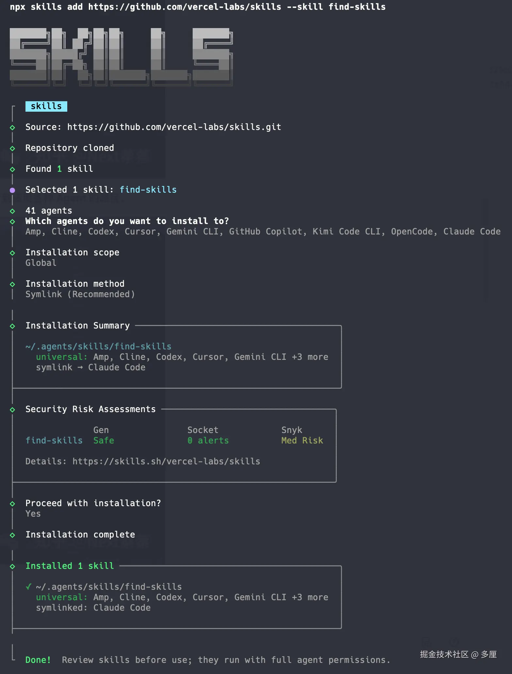Click the green Done! text
The height and width of the screenshot is (674, 512).
38,660
